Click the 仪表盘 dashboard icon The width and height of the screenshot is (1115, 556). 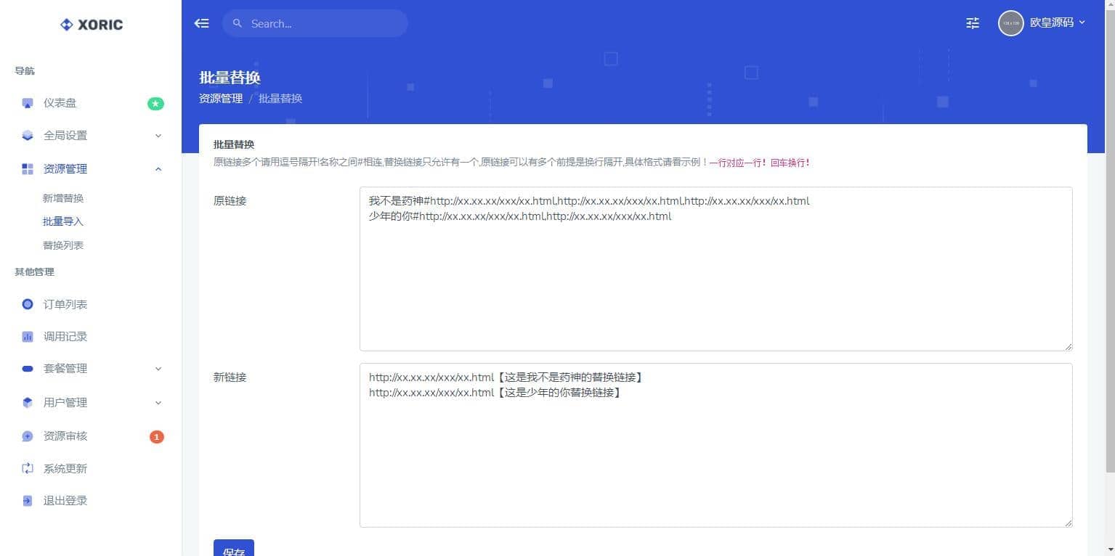(x=28, y=103)
